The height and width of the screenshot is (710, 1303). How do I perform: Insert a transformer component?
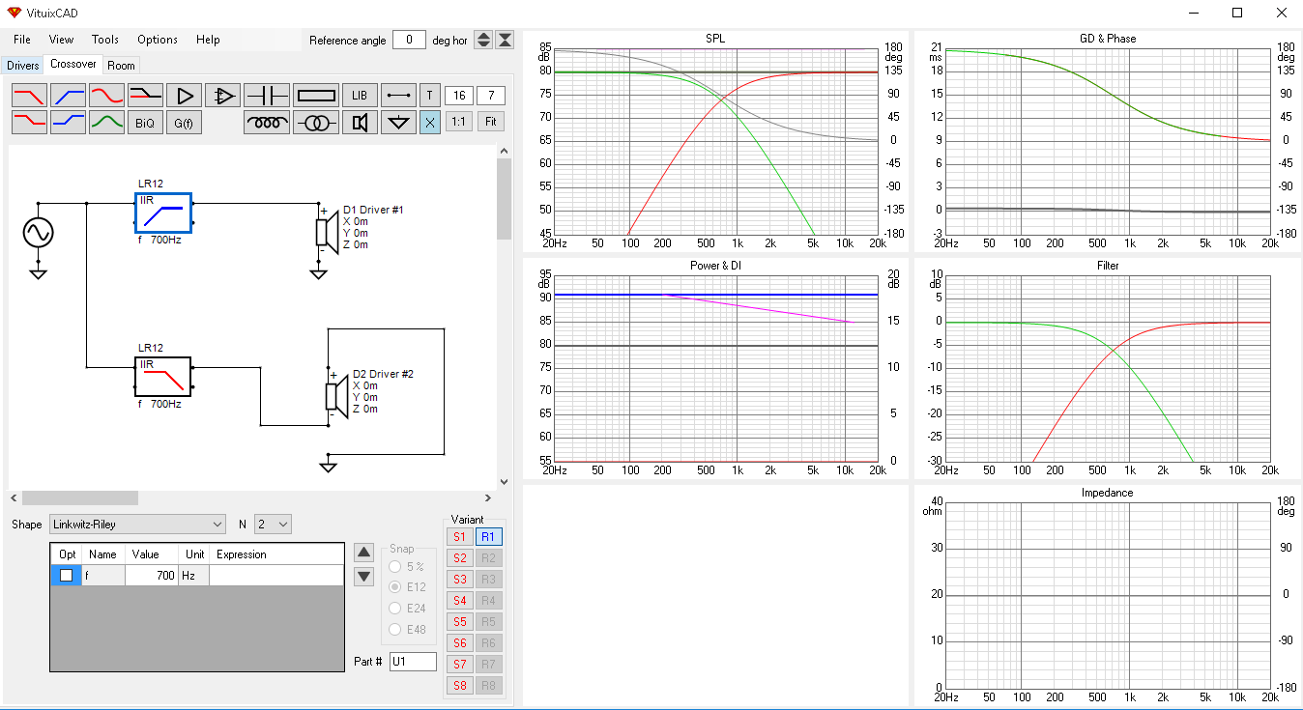point(315,123)
